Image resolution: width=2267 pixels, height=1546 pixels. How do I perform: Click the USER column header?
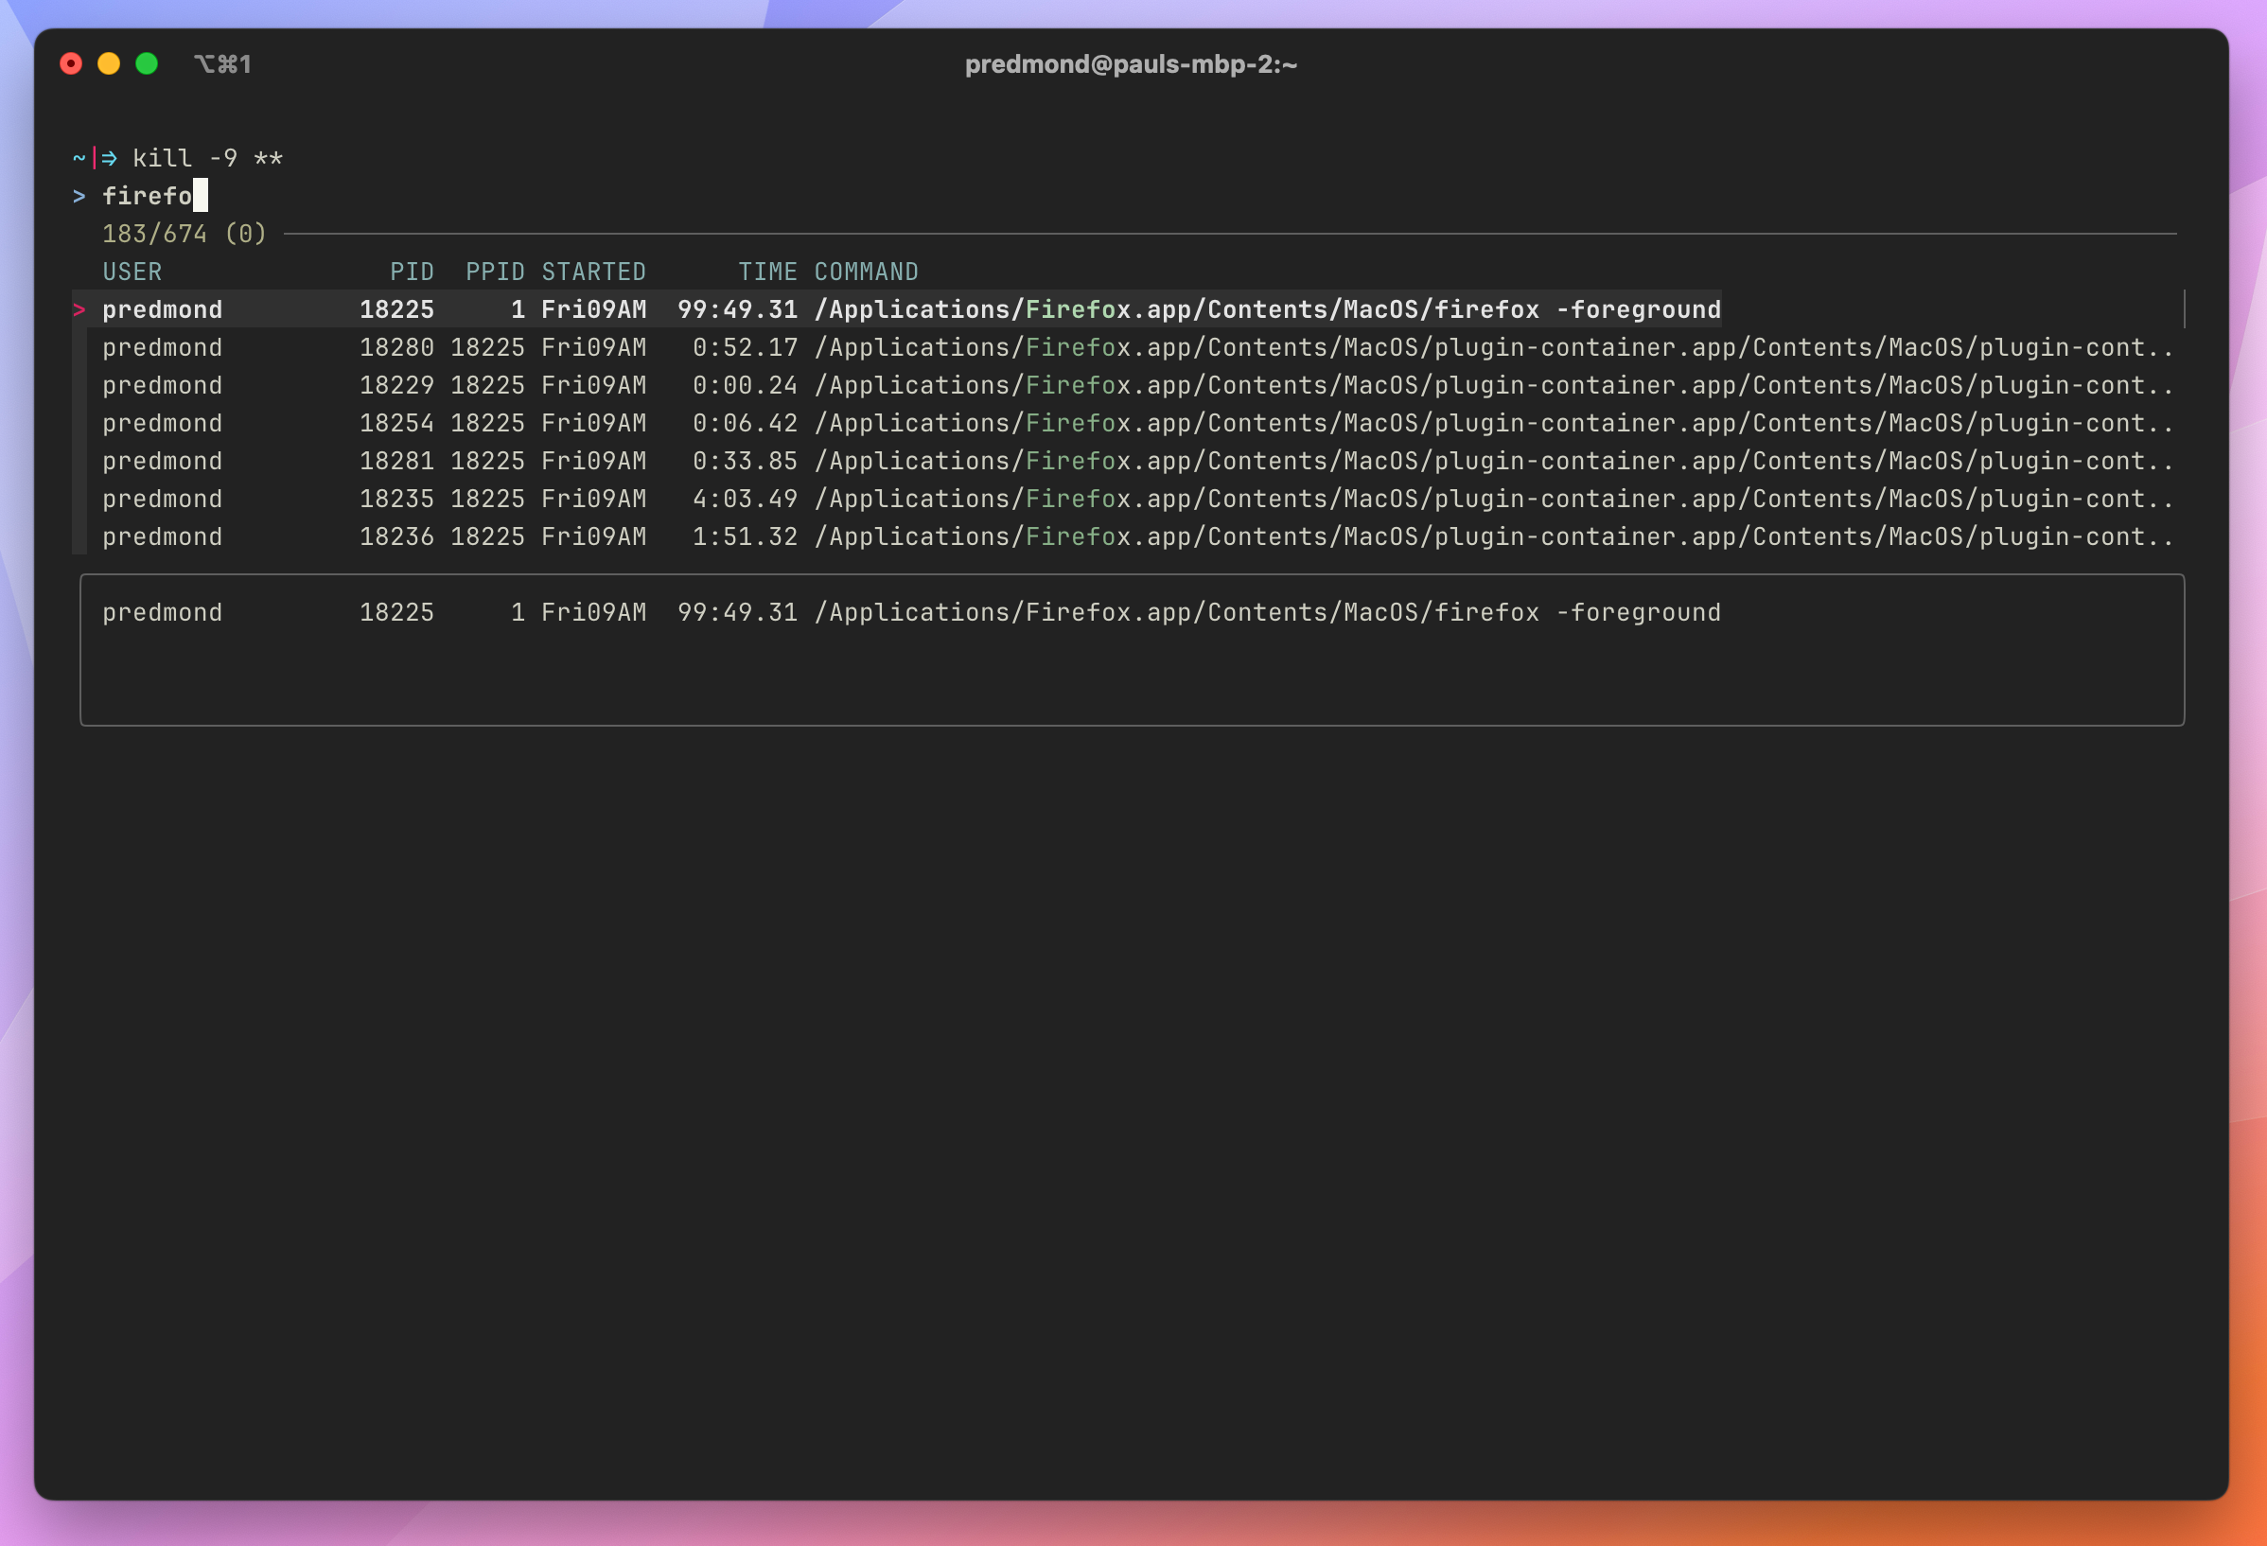point(132,272)
